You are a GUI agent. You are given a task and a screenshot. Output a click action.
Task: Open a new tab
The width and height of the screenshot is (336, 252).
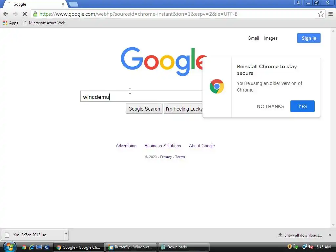[x=73, y=4]
